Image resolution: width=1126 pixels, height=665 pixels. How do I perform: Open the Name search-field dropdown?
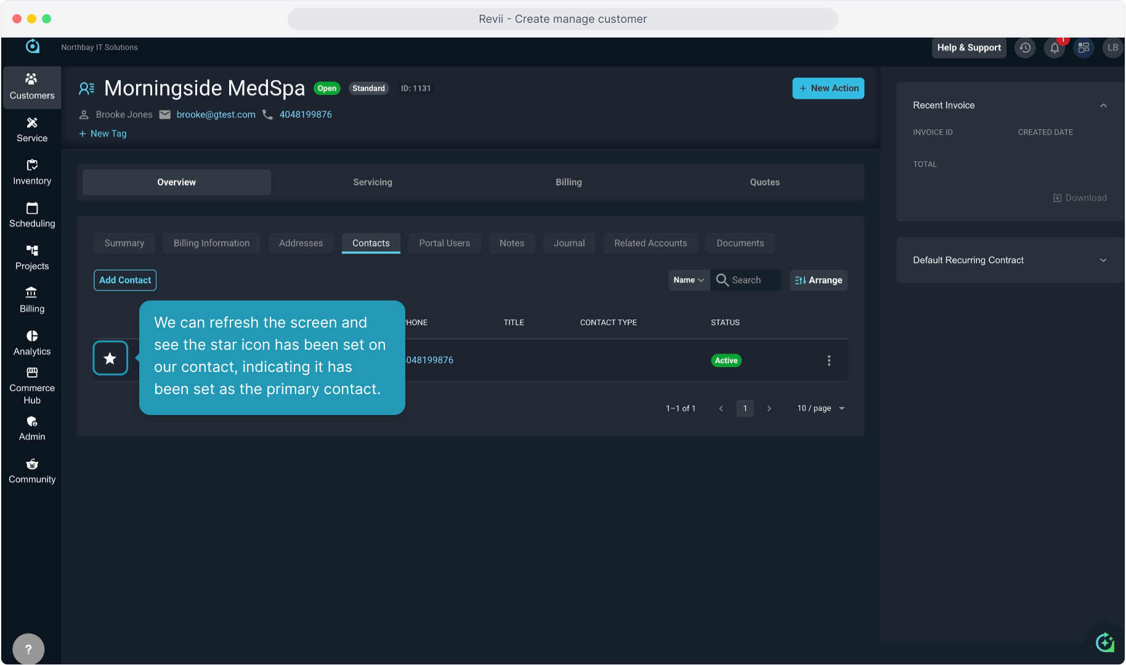pyautogui.click(x=689, y=280)
